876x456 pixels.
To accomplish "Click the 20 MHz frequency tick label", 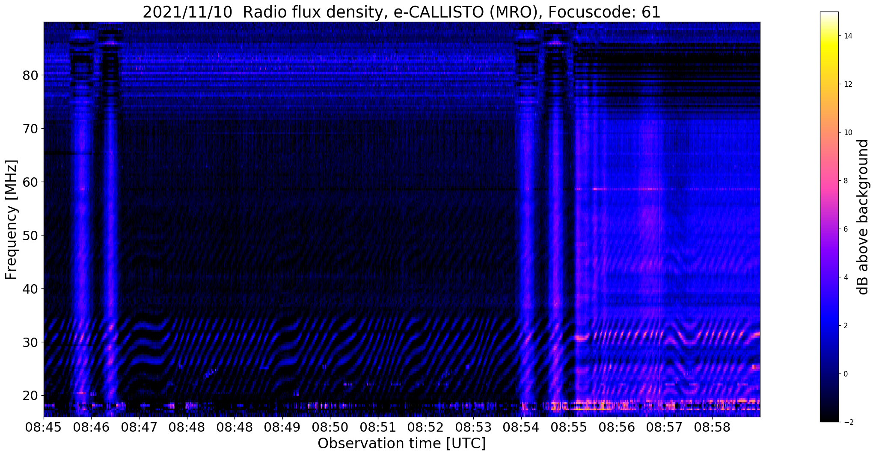I will (x=30, y=396).
